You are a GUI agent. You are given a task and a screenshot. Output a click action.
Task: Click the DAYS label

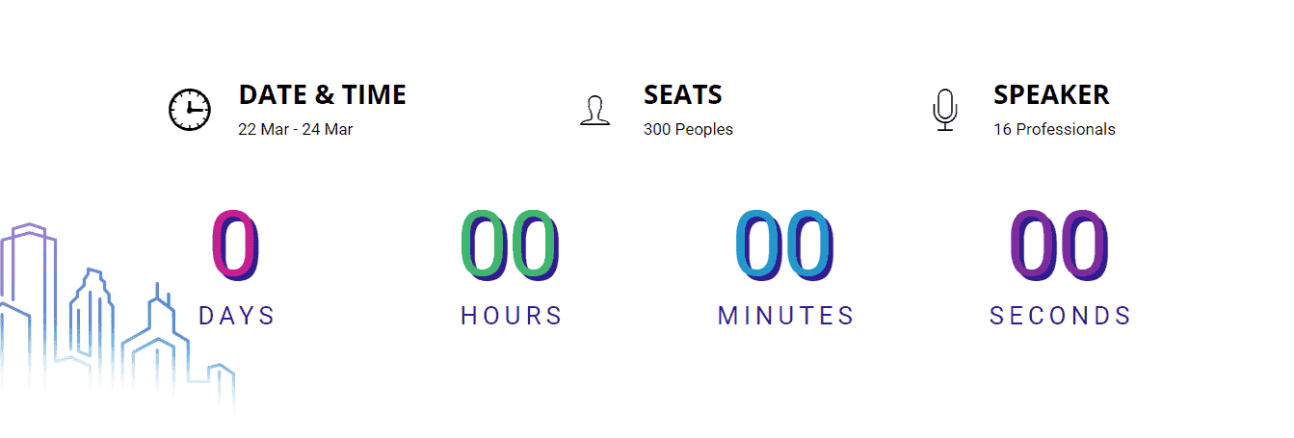237,316
